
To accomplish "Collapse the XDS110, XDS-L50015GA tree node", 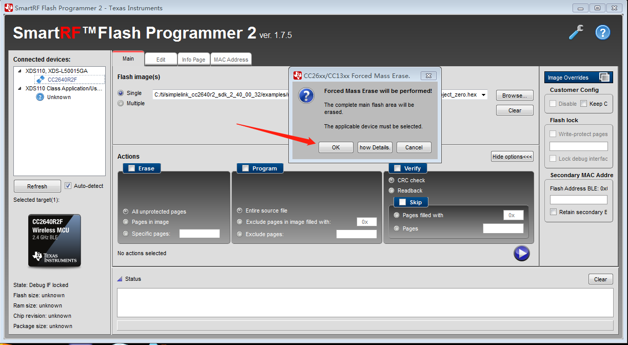I will click(20, 71).
